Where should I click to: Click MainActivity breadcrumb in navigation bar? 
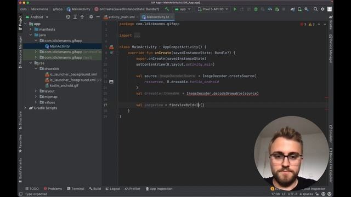click(78, 9)
